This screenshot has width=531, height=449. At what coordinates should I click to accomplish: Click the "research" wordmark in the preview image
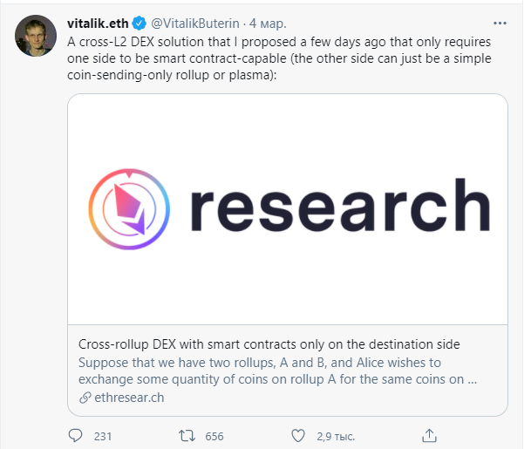coord(338,207)
